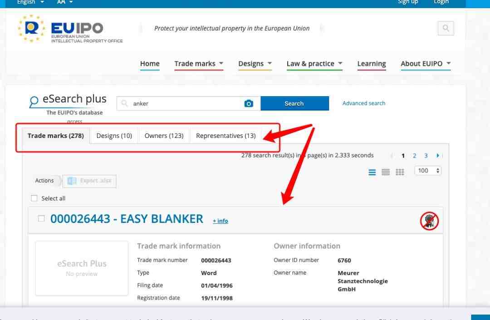Switch to grid view icon

click(x=400, y=172)
